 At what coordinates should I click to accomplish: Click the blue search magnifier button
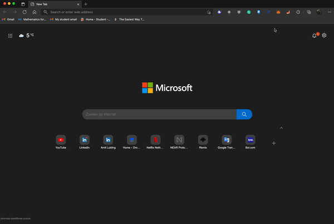[x=244, y=115]
